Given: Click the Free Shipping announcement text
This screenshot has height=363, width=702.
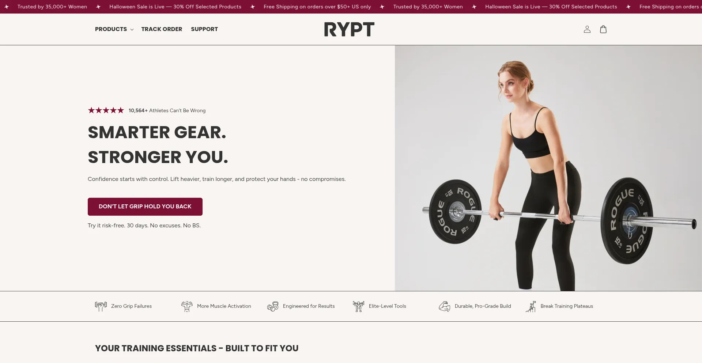Looking at the screenshot, I should [x=317, y=7].
